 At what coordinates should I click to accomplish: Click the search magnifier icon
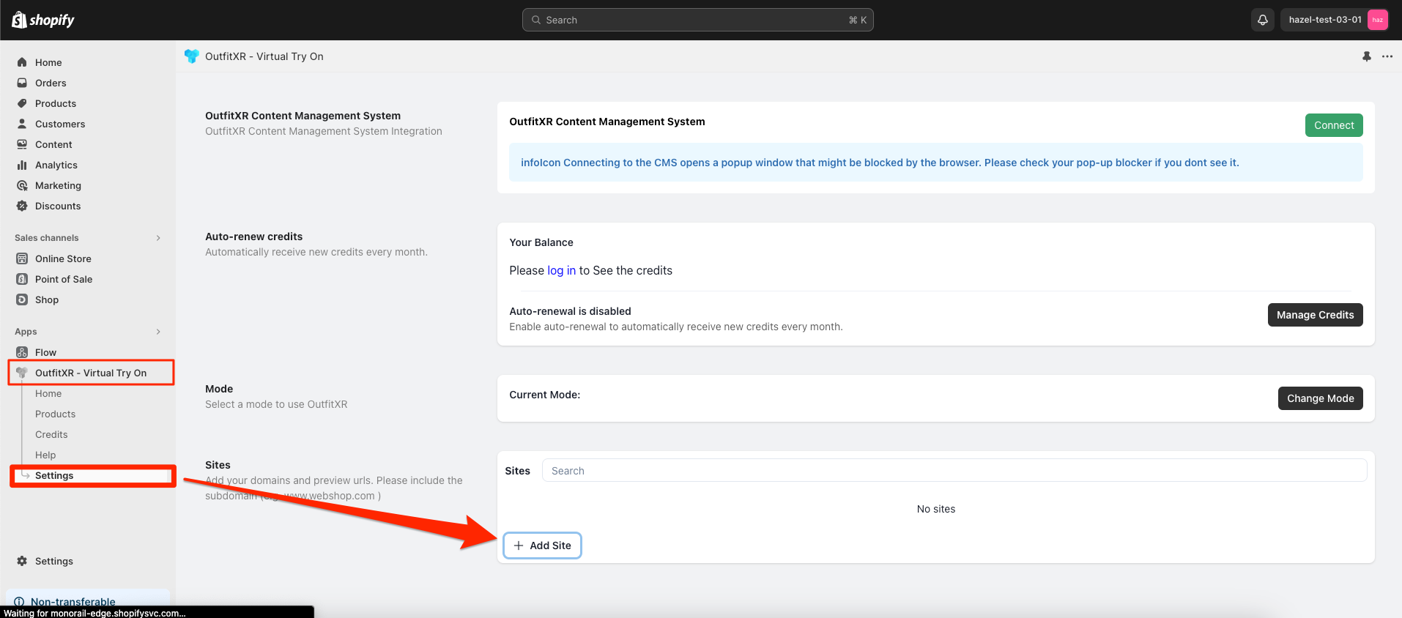coord(536,20)
